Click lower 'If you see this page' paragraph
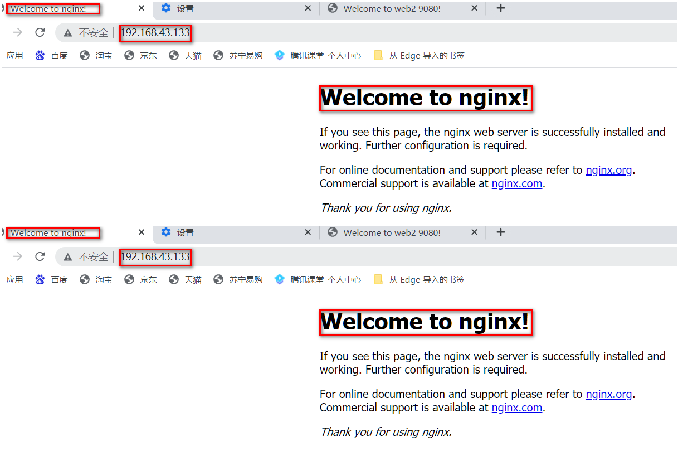The width and height of the screenshot is (678, 451). 492,363
